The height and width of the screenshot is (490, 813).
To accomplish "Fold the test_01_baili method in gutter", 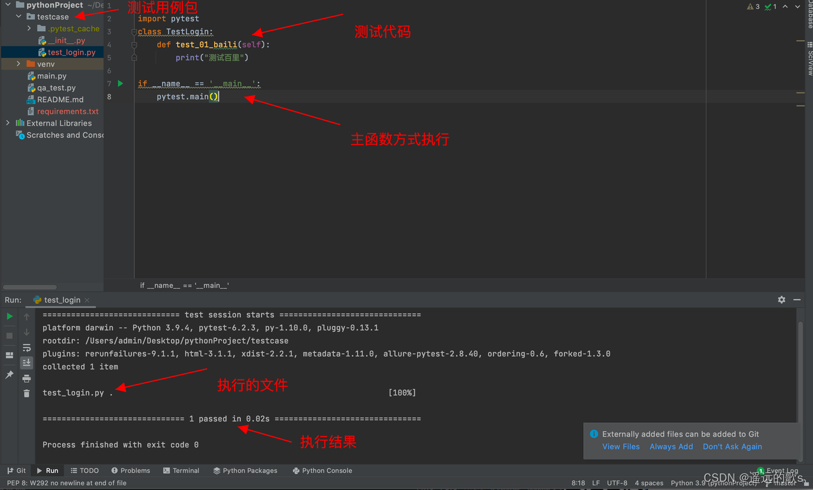I will (134, 45).
